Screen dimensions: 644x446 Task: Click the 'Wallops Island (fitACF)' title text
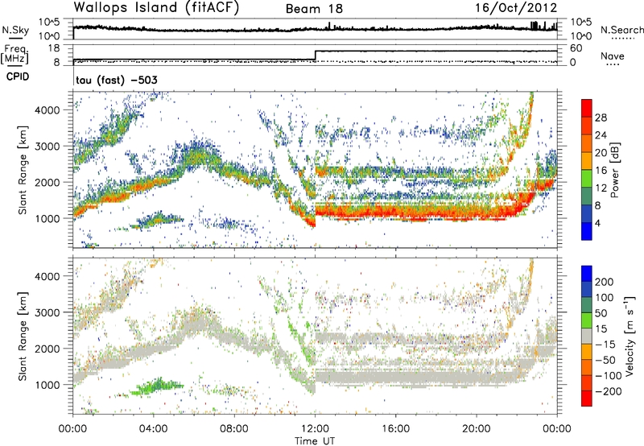[156, 8]
